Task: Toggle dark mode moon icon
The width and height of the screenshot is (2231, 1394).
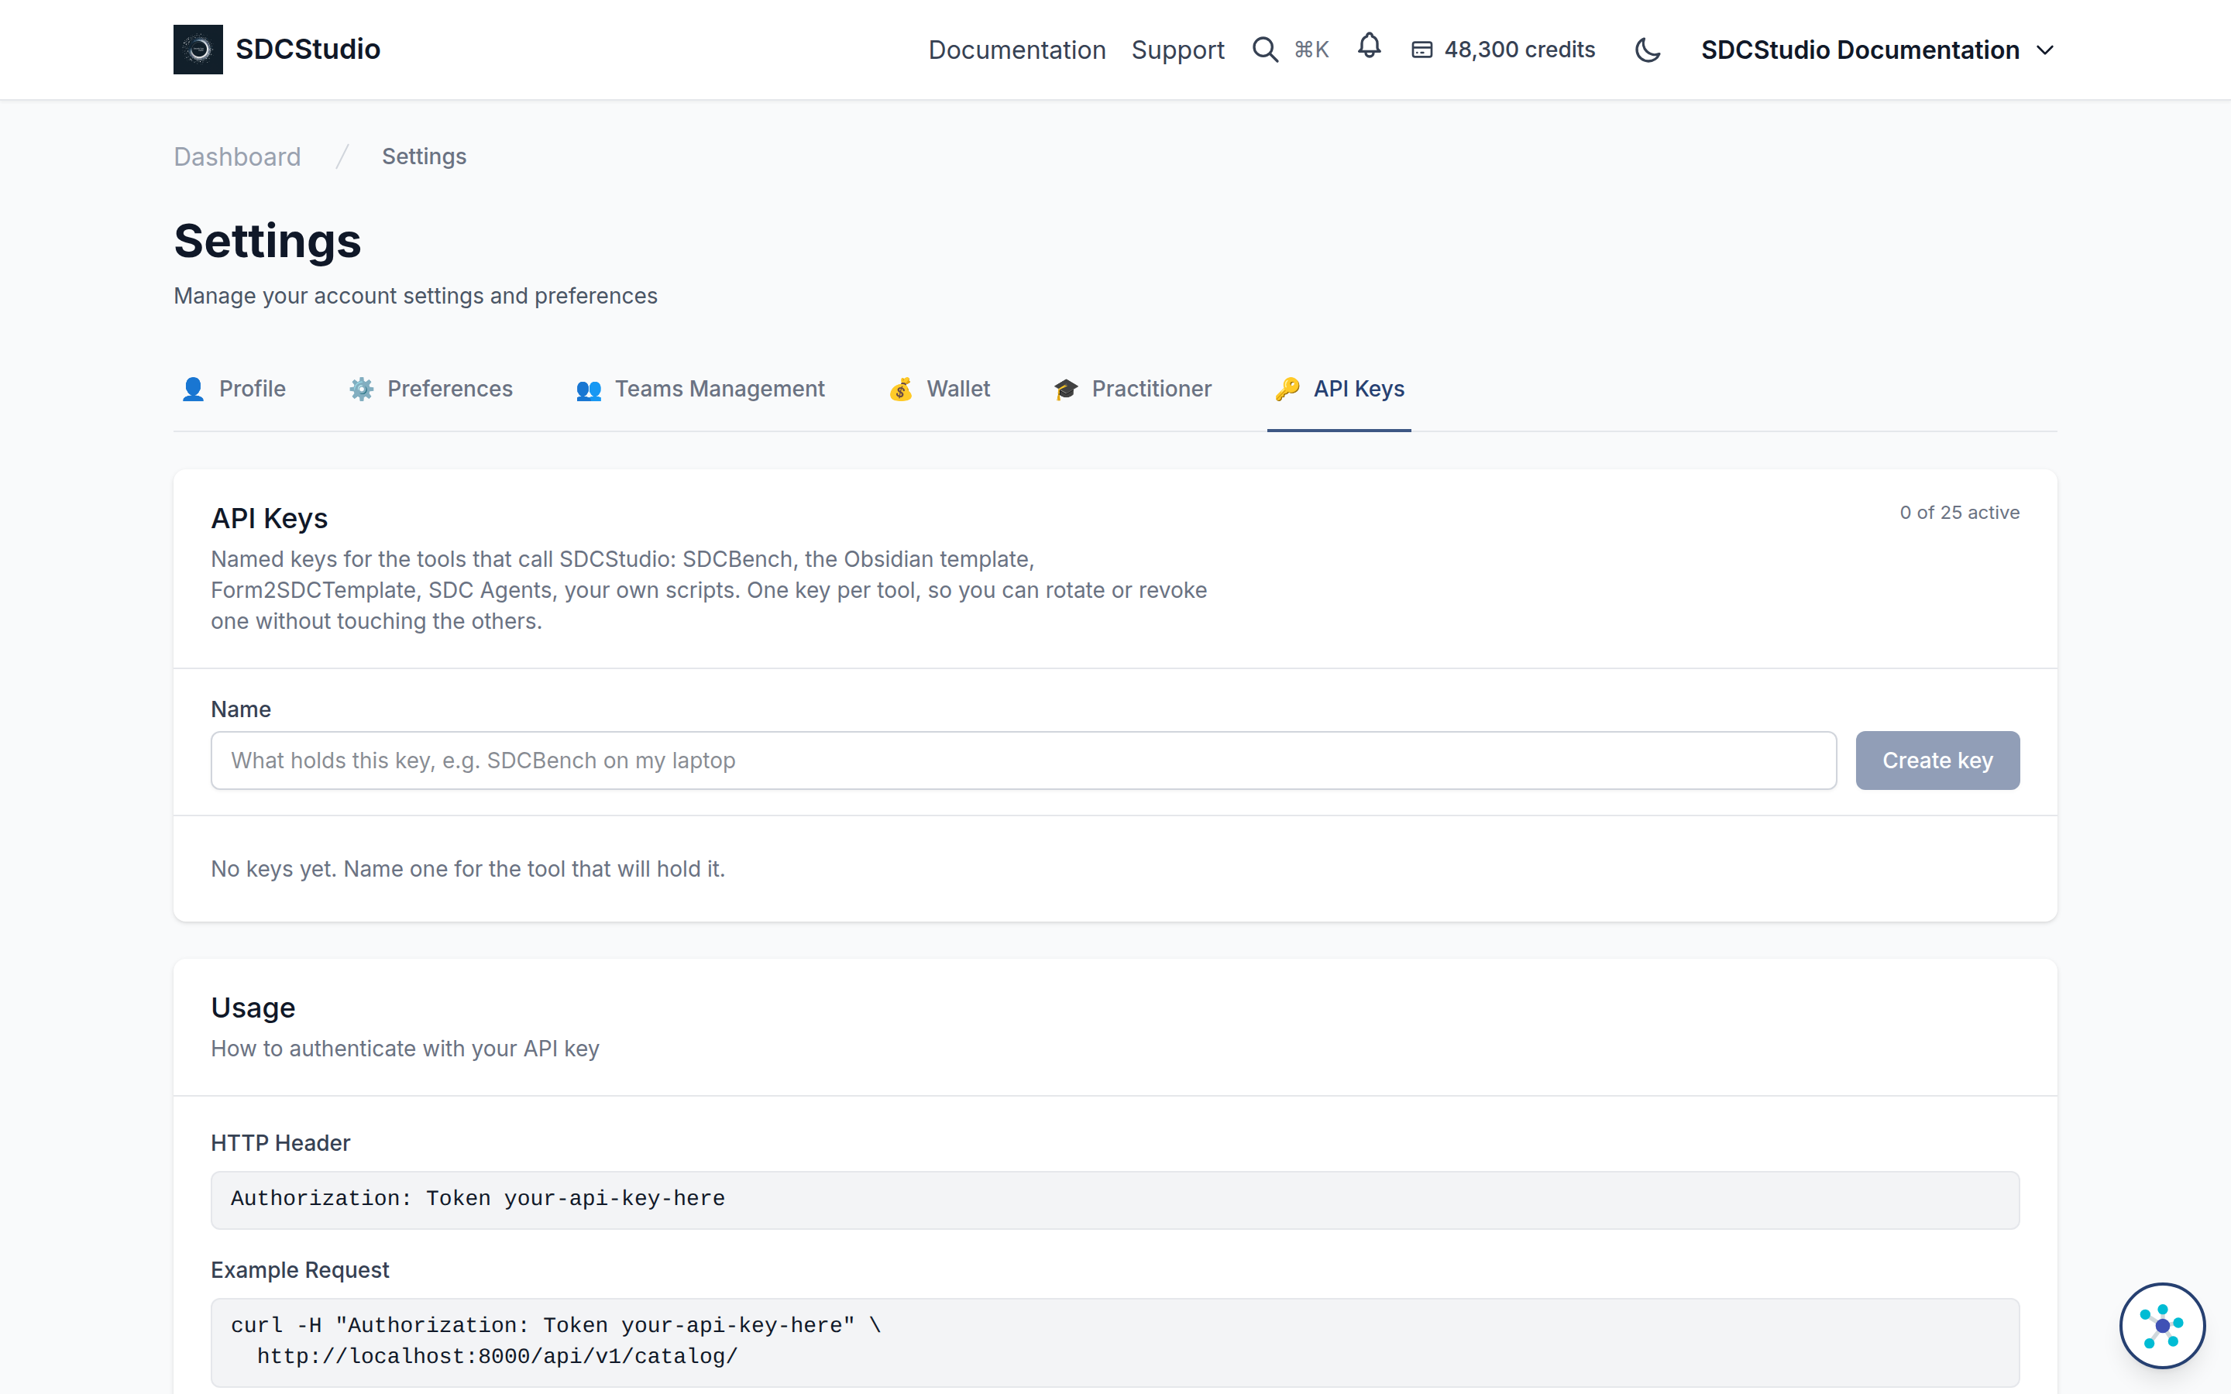Action: (x=1648, y=50)
